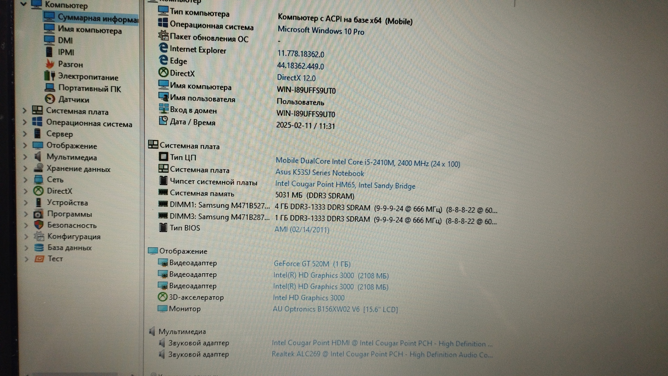Select the DIMM3: Samsung M471B287 row
The height and width of the screenshot is (376, 668).
(327, 218)
